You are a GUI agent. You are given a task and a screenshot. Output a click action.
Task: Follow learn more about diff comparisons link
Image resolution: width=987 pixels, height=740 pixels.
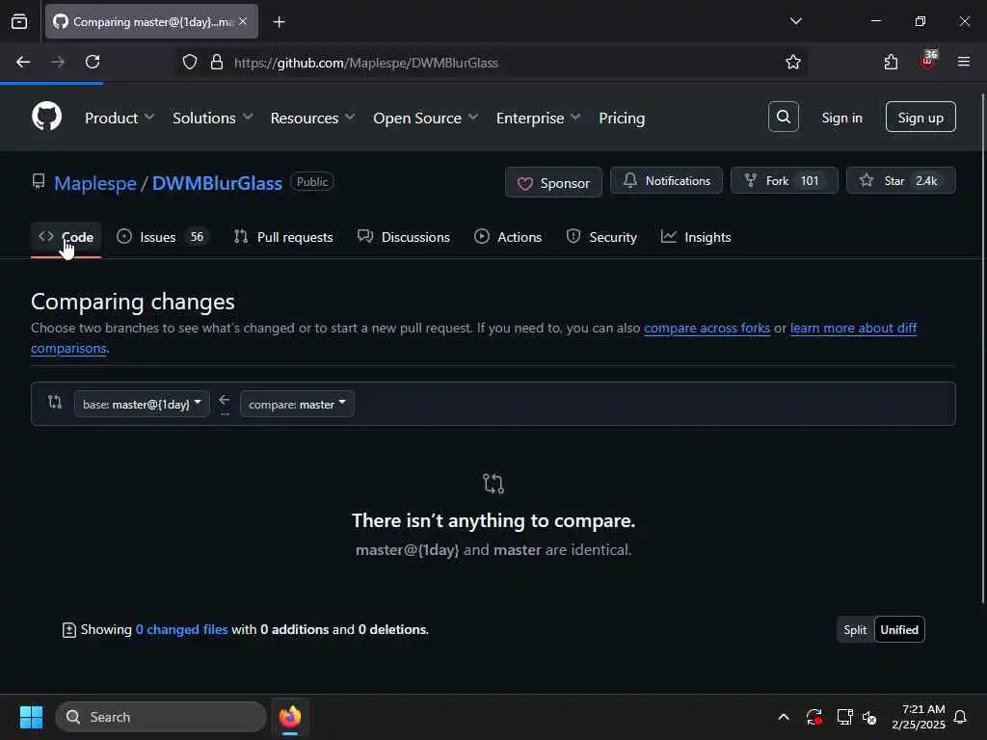(853, 328)
